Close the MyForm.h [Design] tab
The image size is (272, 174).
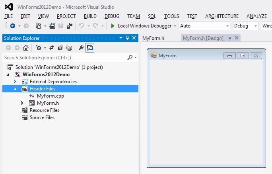tap(237, 38)
